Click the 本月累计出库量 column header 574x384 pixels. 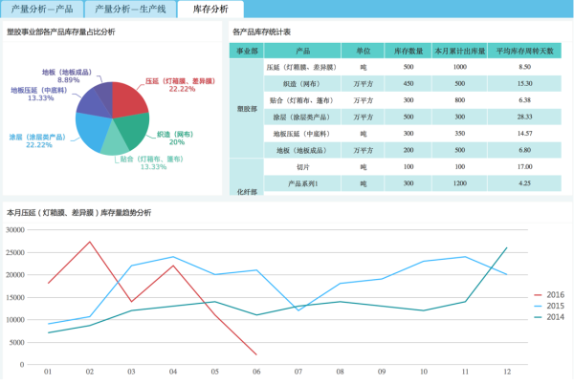pos(460,51)
